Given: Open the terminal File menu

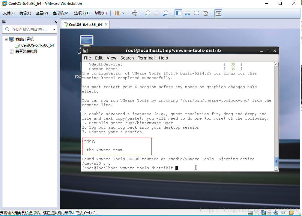Looking at the screenshot, I should 87,58.
